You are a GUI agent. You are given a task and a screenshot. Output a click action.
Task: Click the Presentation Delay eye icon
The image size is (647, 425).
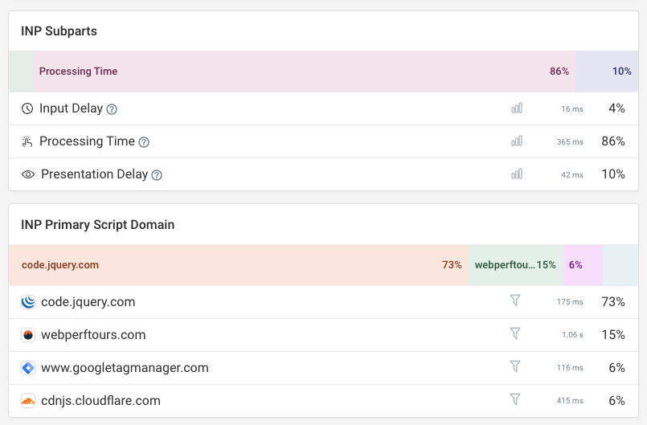tap(28, 174)
